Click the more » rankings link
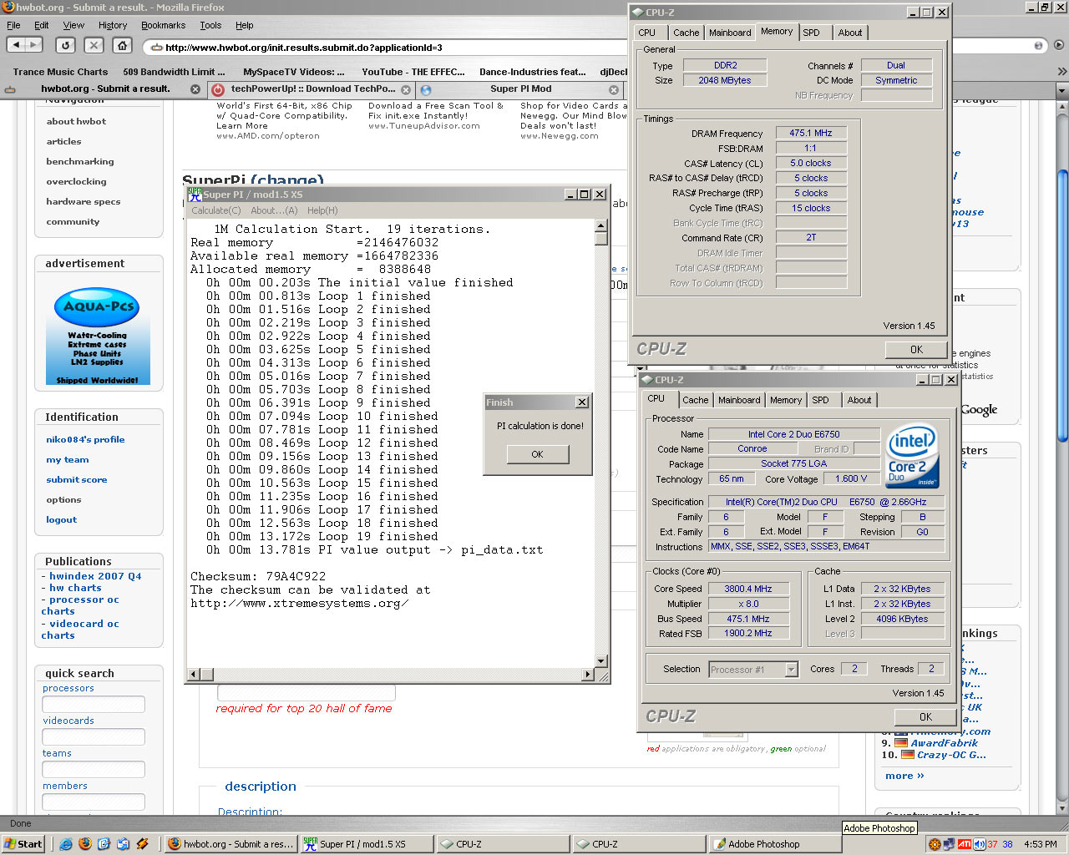The width and height of the screenshot is (1069, 855). click(x=904, y=776)
